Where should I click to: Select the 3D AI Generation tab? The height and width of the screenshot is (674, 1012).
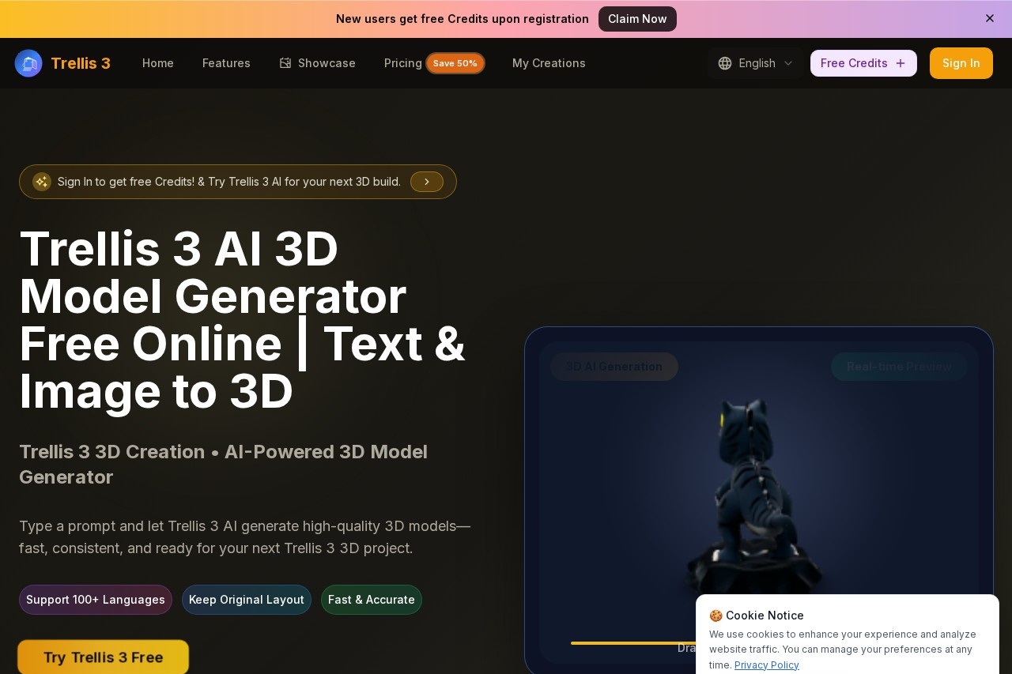click(614, 366)
